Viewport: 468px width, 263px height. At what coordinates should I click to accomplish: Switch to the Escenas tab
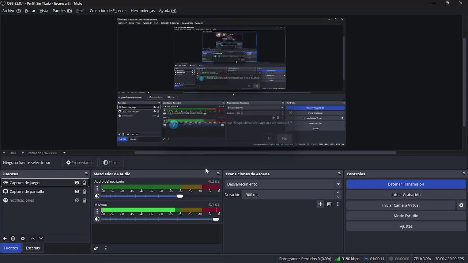pyautogui.click(x=33, y=248)
